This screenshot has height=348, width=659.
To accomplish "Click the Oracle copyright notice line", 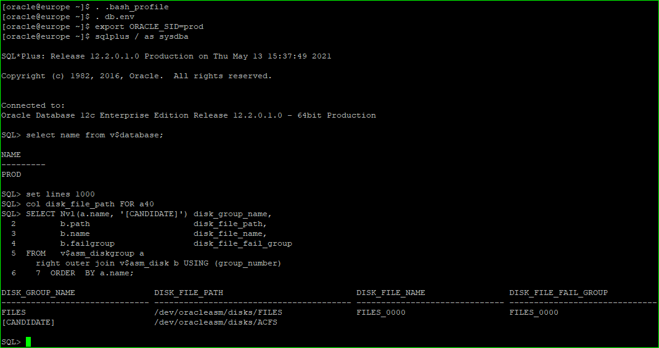I will (136, 76).
